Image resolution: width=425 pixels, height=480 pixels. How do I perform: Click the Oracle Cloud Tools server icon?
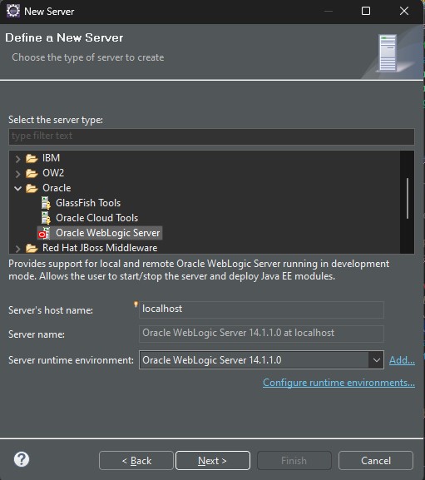(46, 218)
